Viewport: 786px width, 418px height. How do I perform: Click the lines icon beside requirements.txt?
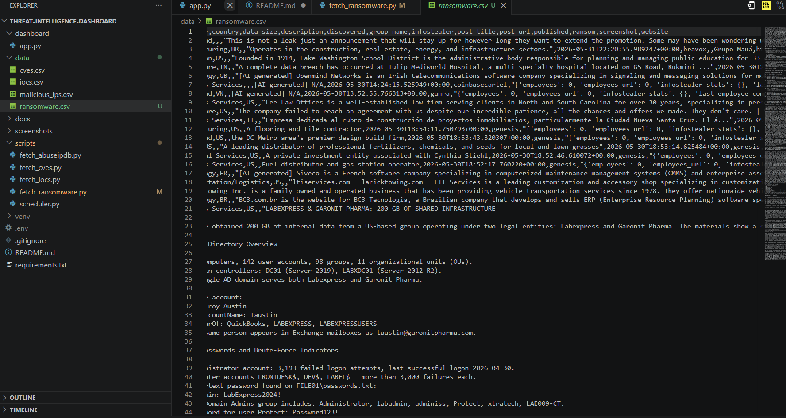click(x=9, y=265)
